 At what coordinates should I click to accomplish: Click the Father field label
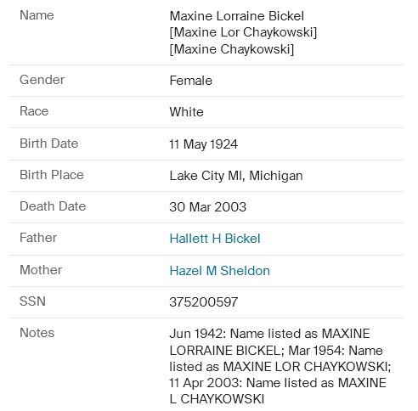tap(38, 238)
